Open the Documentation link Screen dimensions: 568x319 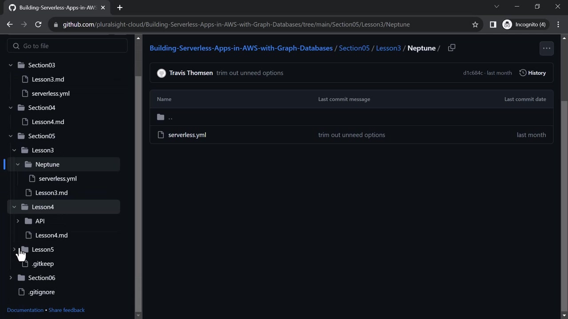25,310
